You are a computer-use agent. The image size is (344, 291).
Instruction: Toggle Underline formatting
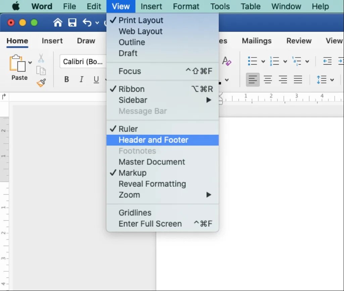pyautogui.click(x=96, y=79)
